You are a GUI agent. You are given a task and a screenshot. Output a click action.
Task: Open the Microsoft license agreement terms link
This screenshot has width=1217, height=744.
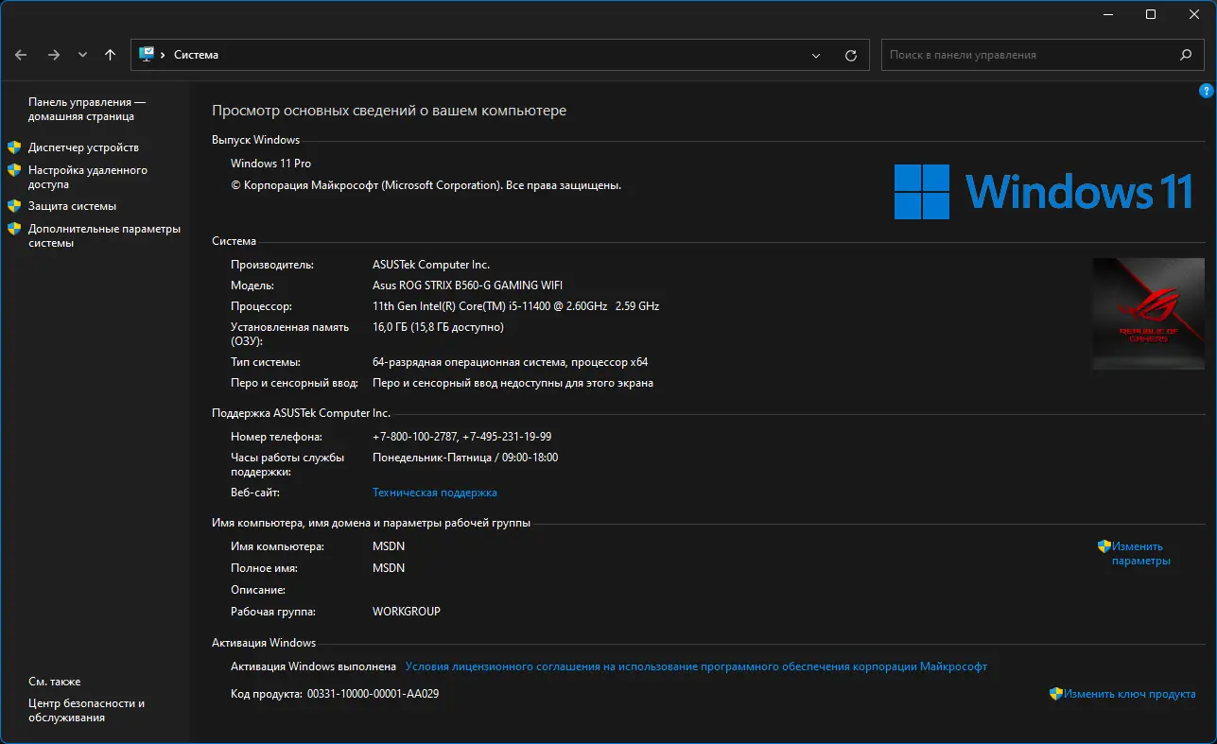click(x=695, y=666)
